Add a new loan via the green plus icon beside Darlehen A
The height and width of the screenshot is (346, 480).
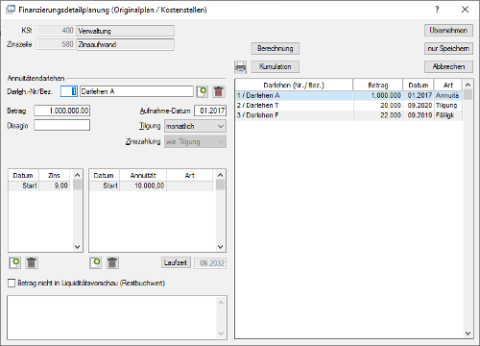click(x=203, y=91)
